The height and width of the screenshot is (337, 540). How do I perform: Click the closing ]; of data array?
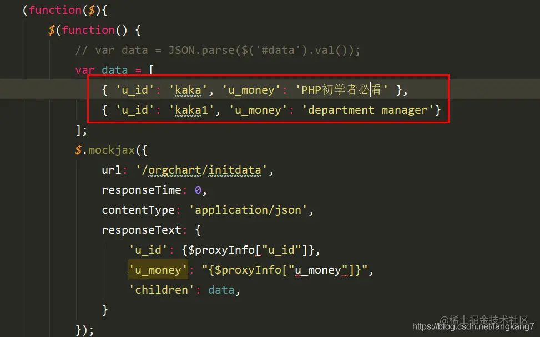pos(81,130)
